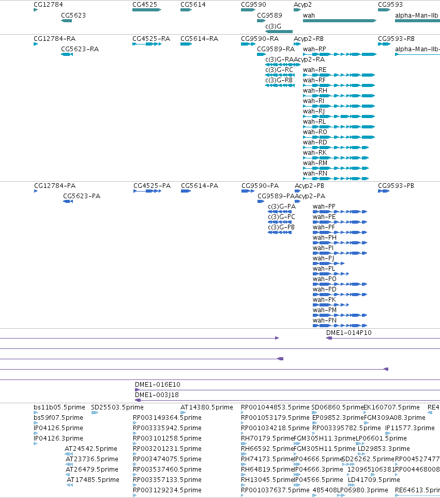Click the wah-RL transcript label
Viewport: 440px width, 498px height.
314,122
